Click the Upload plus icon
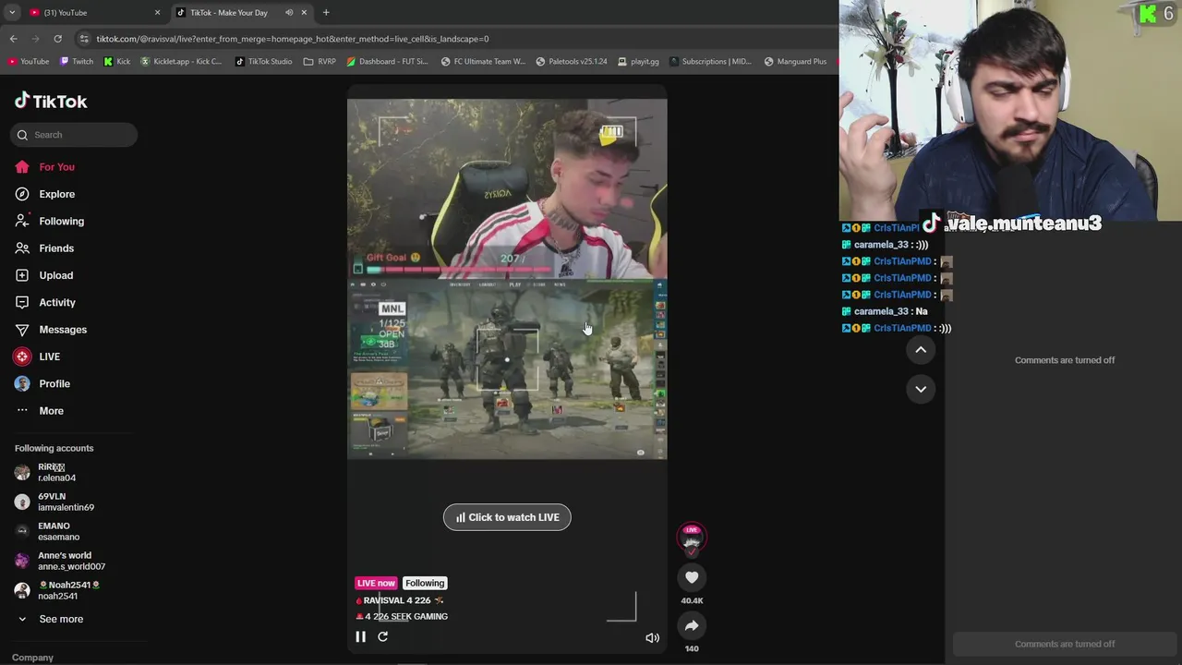 point(22,275)
